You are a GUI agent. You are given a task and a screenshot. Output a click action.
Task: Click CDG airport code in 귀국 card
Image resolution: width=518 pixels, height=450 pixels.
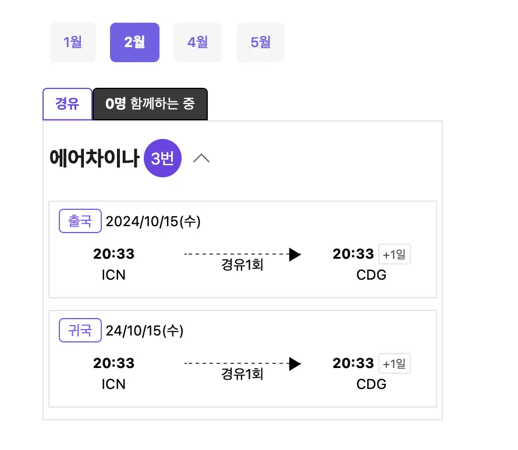(371, 384)
